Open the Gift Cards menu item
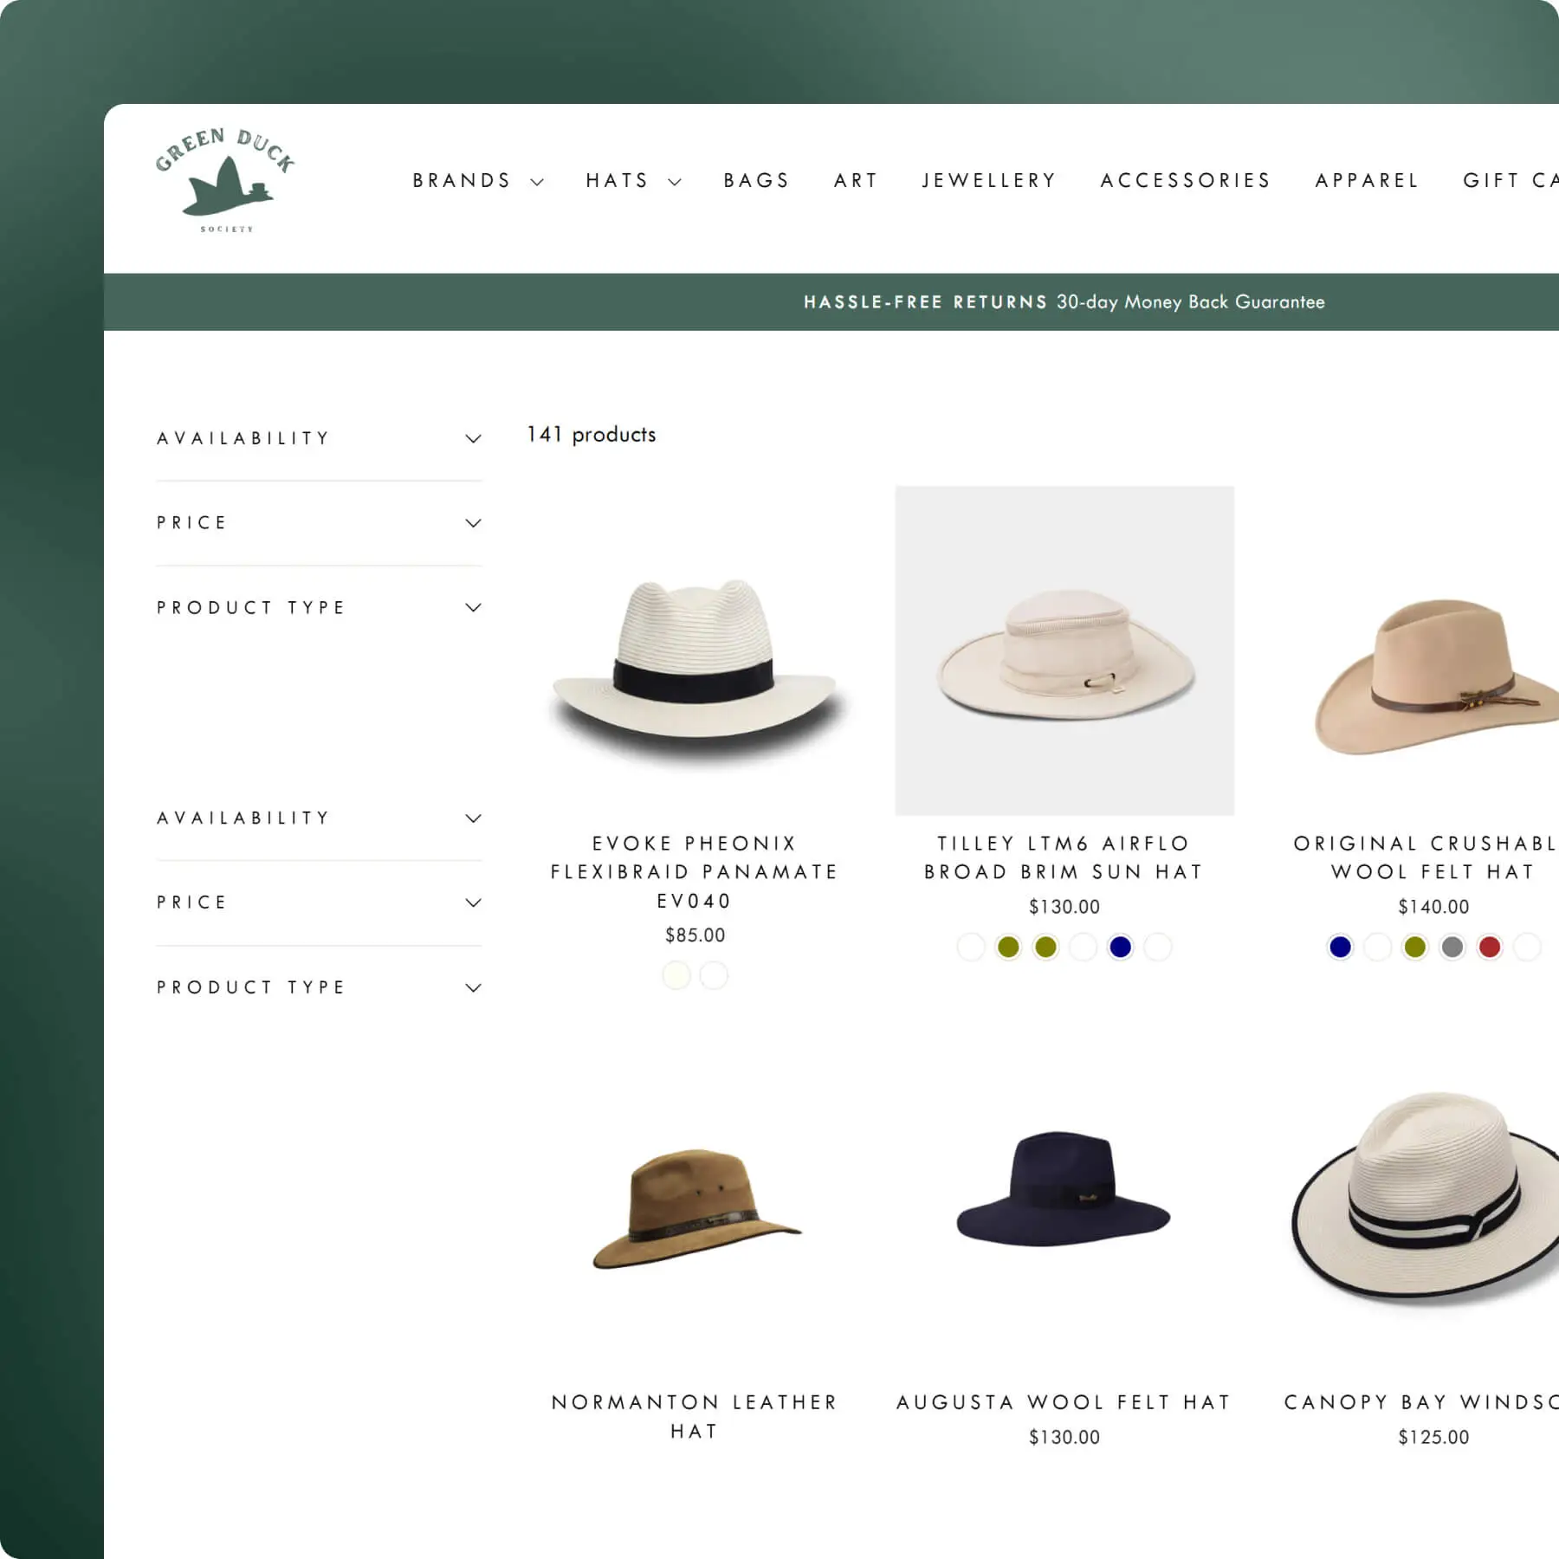This screenshot has width=1559, height=1559. coord(1510,181)
